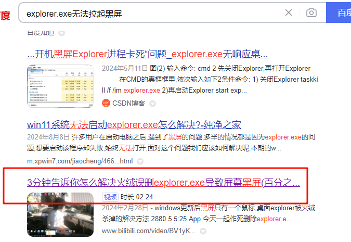Open image search via camera icon
The image size is (351, 242).
pyautogui.click(x=311, y=12)
